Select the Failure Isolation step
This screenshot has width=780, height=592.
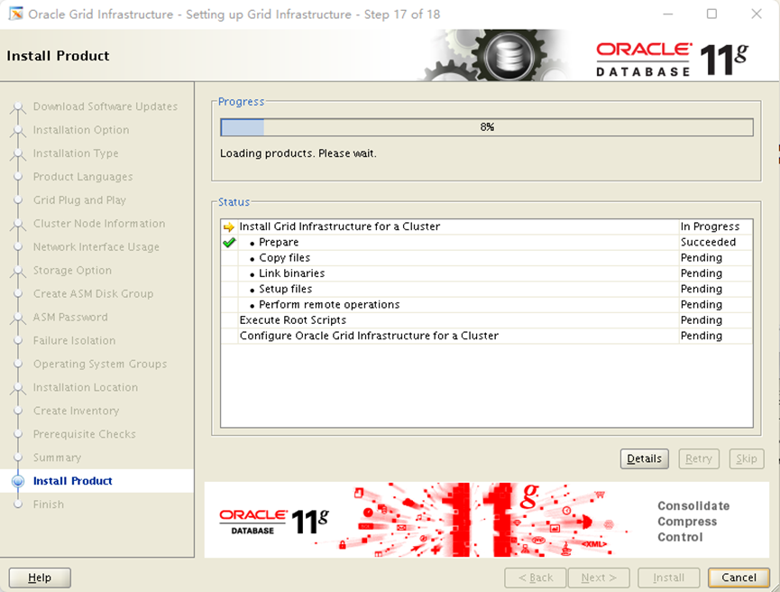(74, 340)
